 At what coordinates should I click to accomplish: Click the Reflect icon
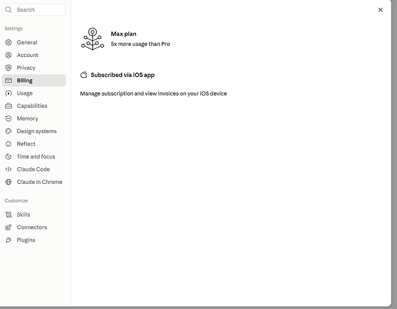click(x=8, y=144)
